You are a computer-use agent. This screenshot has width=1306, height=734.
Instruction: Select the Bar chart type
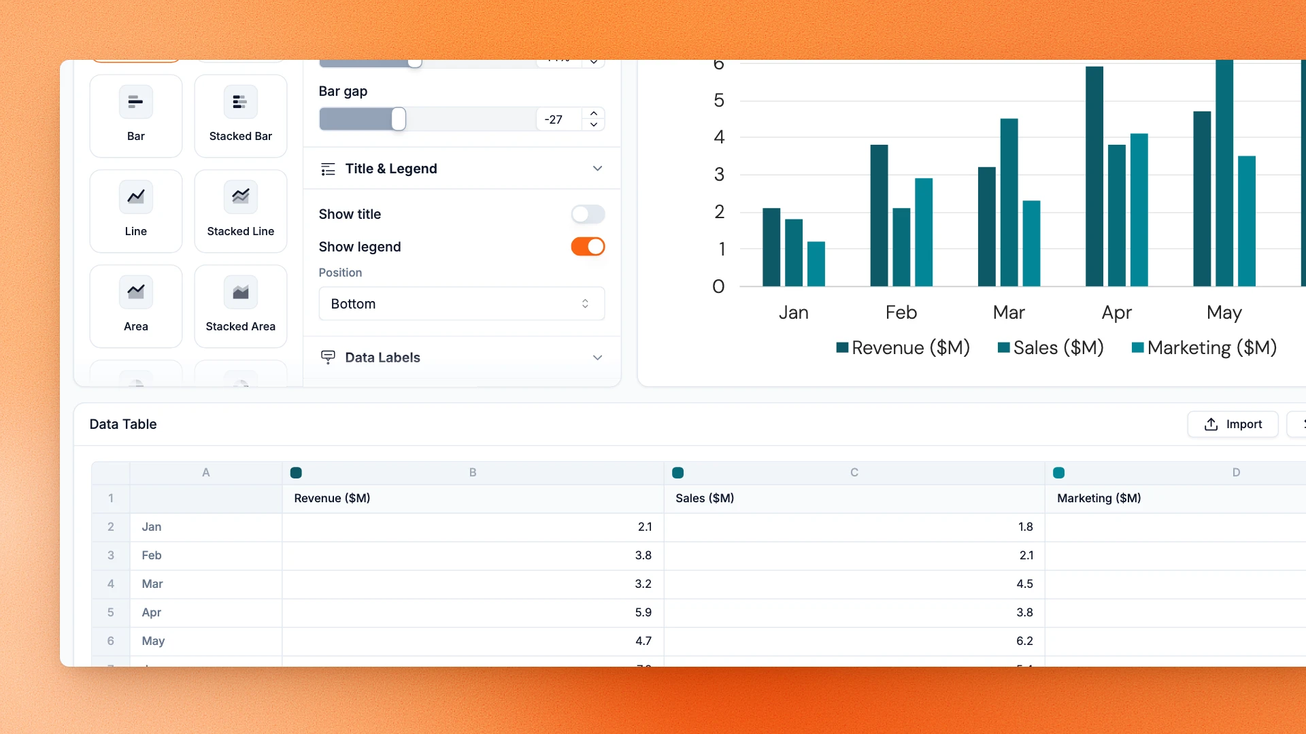136,116
